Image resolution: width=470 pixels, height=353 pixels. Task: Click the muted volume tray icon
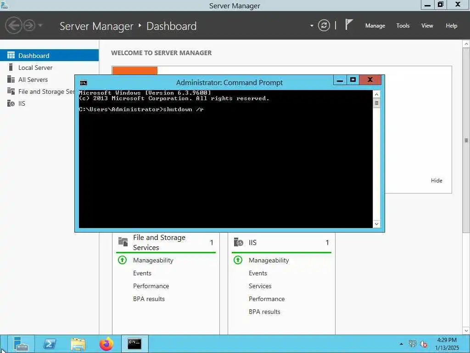point(424,344)
